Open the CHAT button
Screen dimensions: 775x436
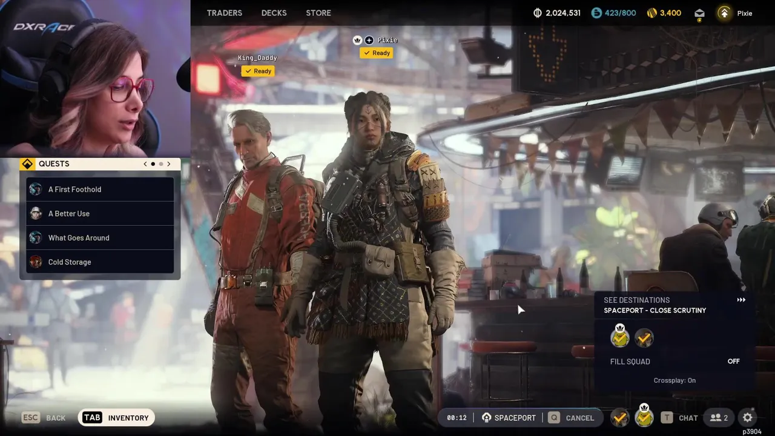688,418
